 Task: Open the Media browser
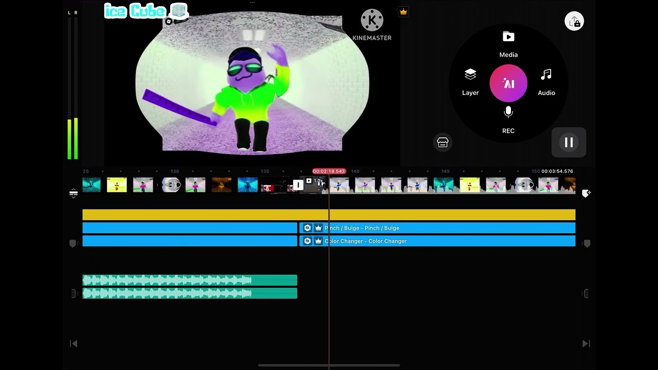point(508,44)
